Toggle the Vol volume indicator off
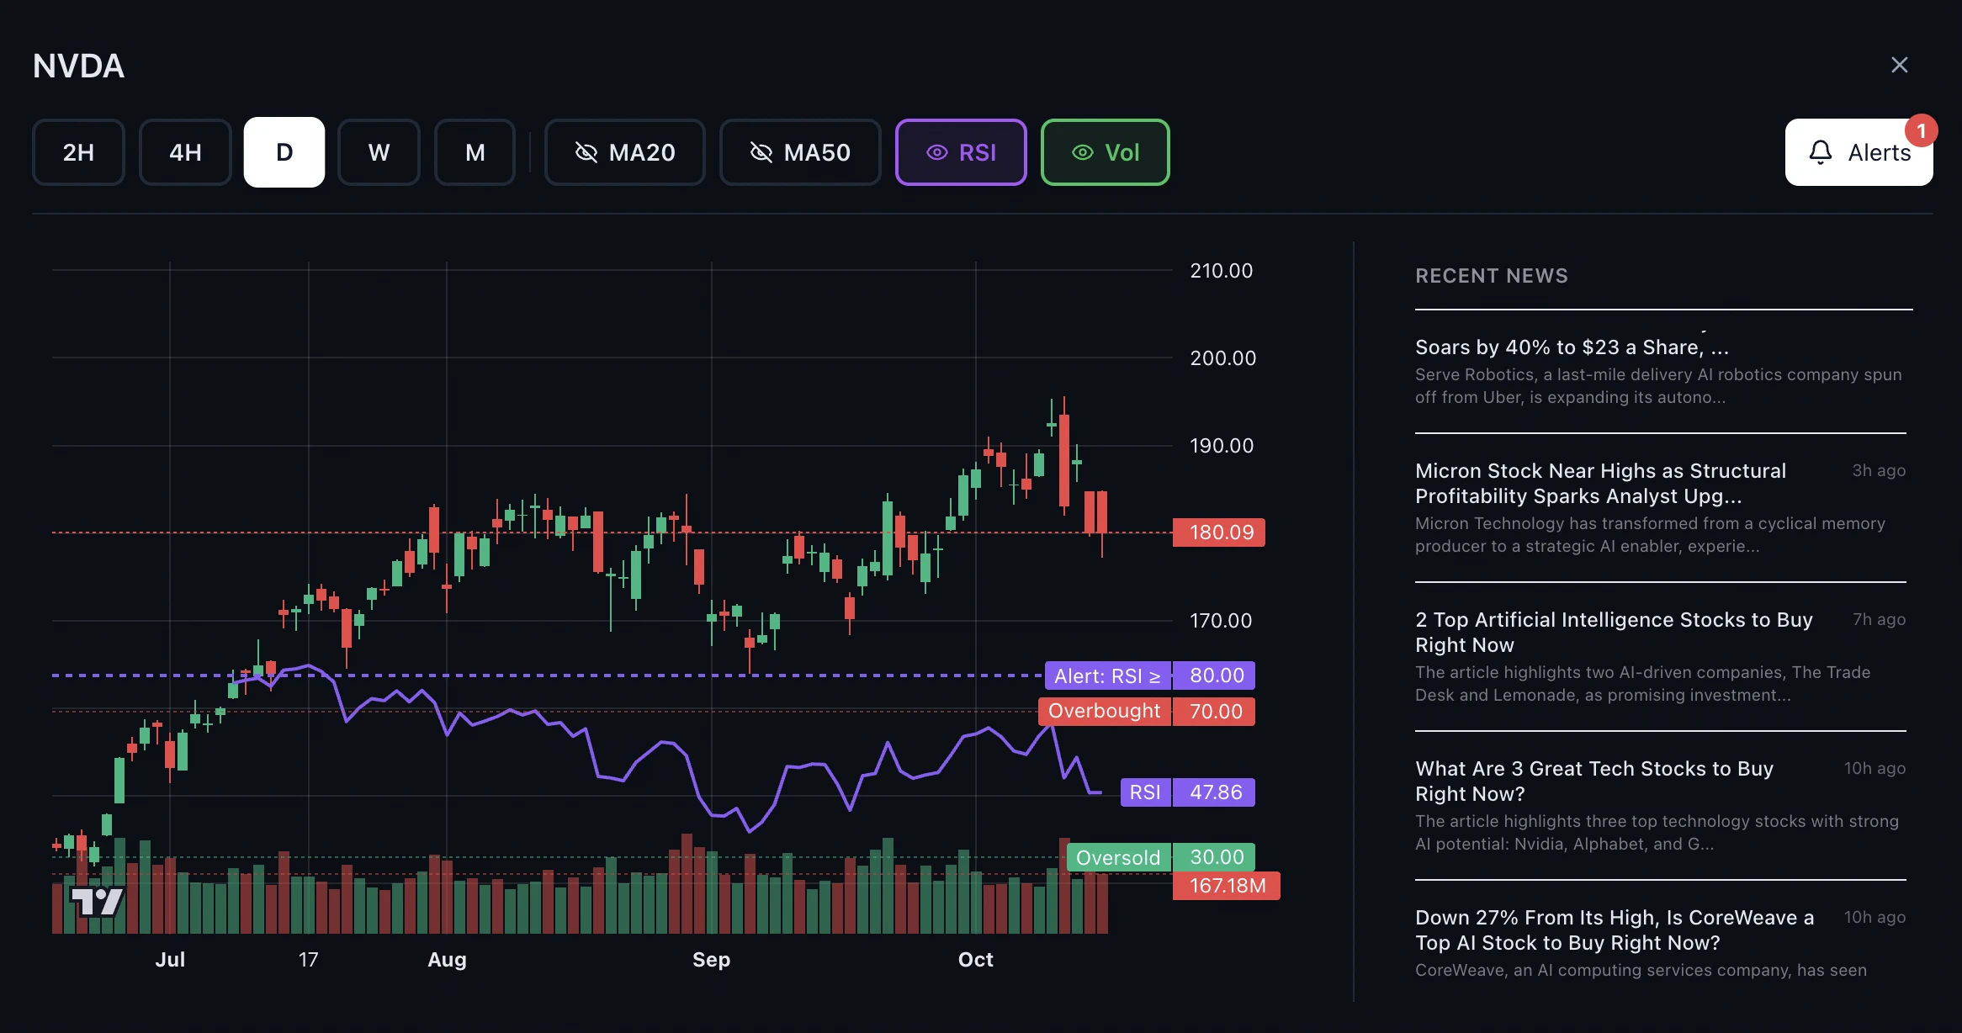1962x1033 pixels. point(1105,152)
